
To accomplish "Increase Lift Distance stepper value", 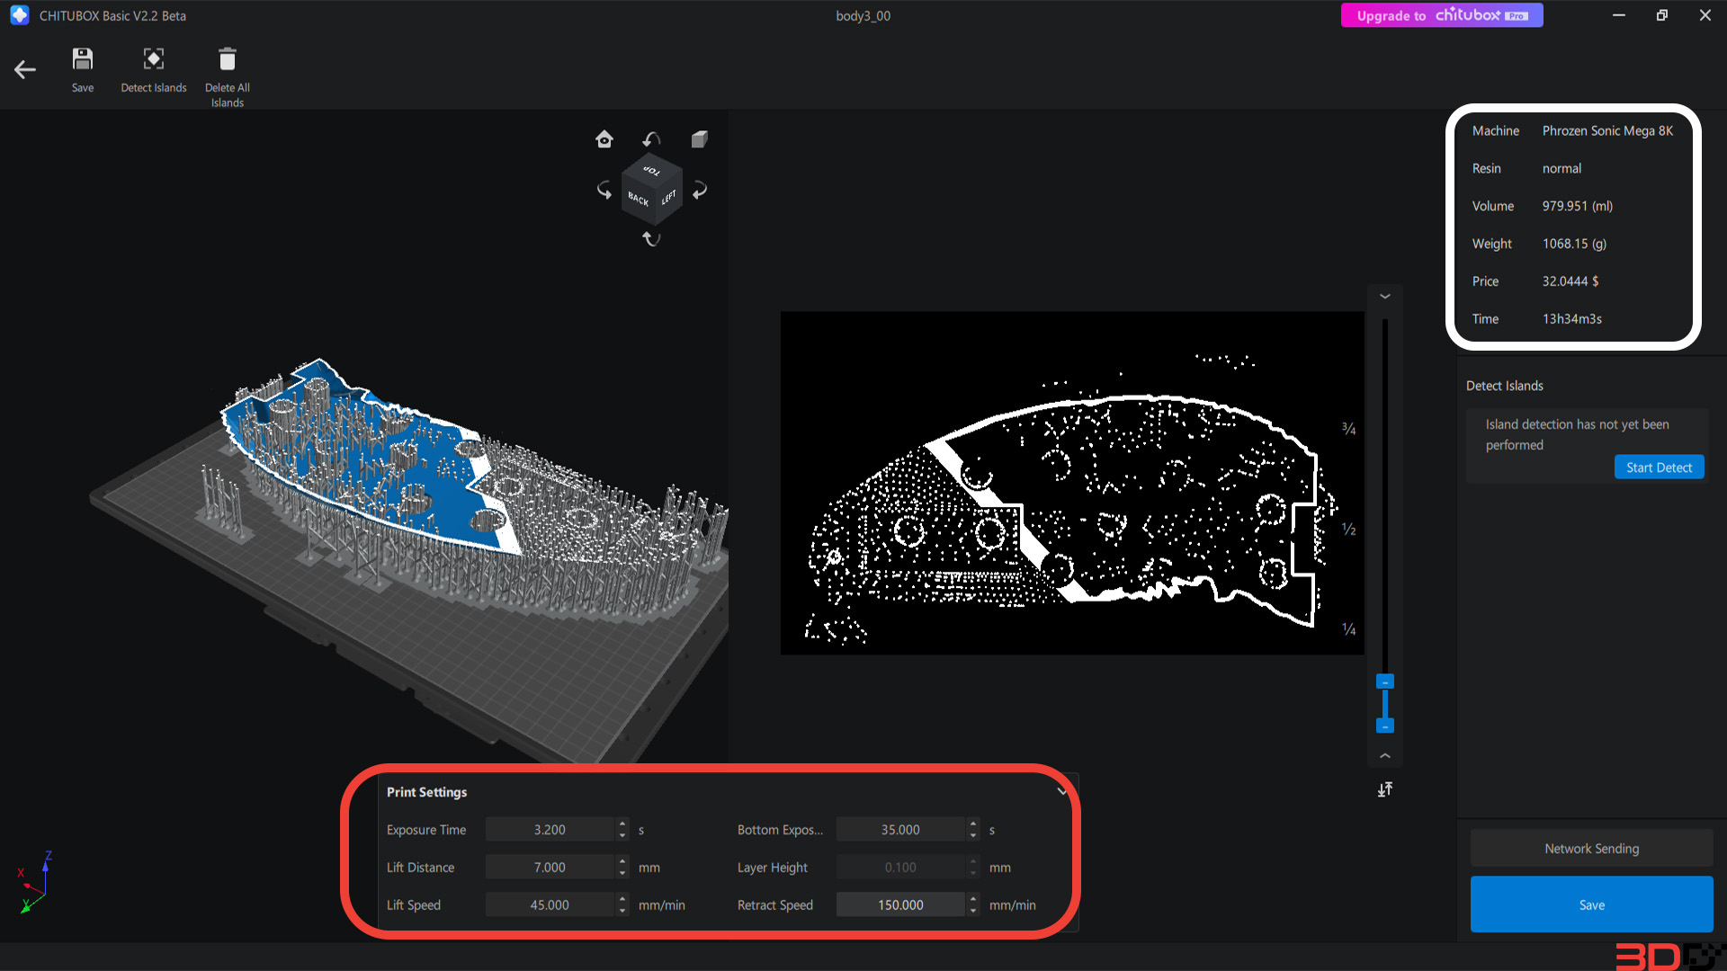I will click(622, 861).
